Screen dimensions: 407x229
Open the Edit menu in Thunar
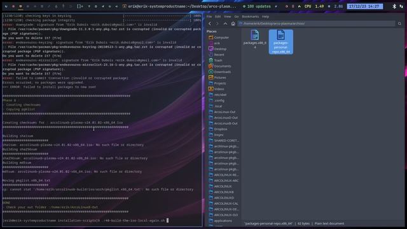tap(217, 17)
